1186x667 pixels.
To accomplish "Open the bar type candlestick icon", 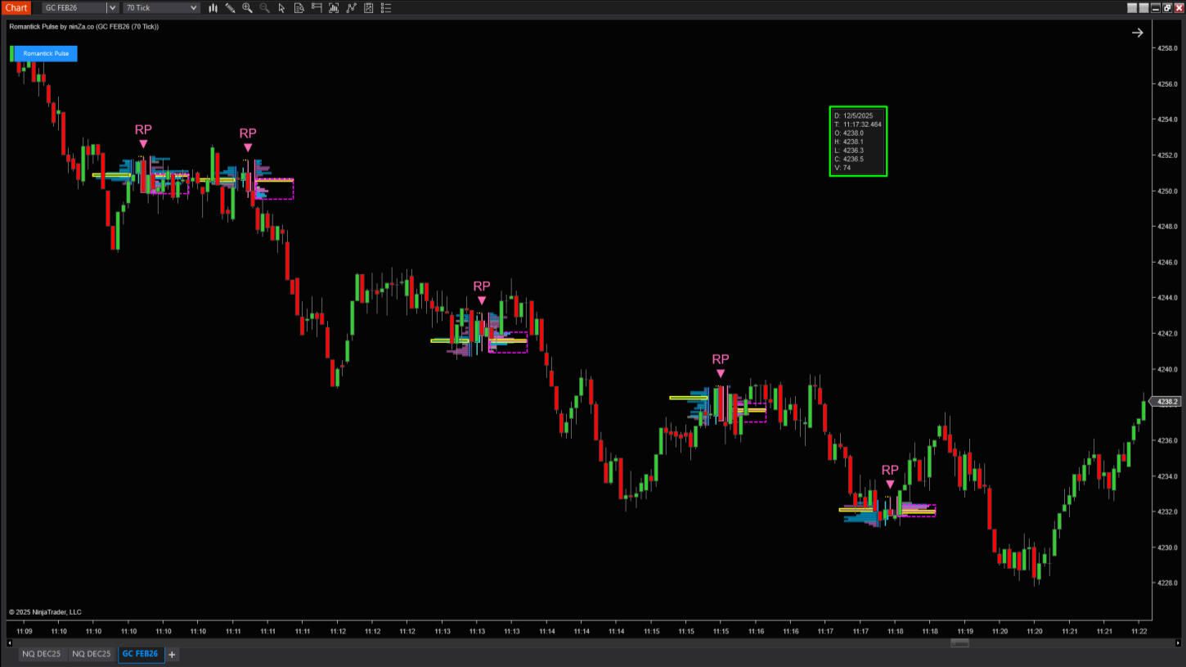I will click(x=213, y=8).
